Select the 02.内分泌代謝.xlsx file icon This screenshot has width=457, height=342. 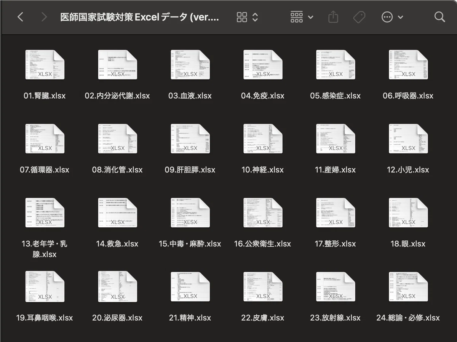coord(117,65)
